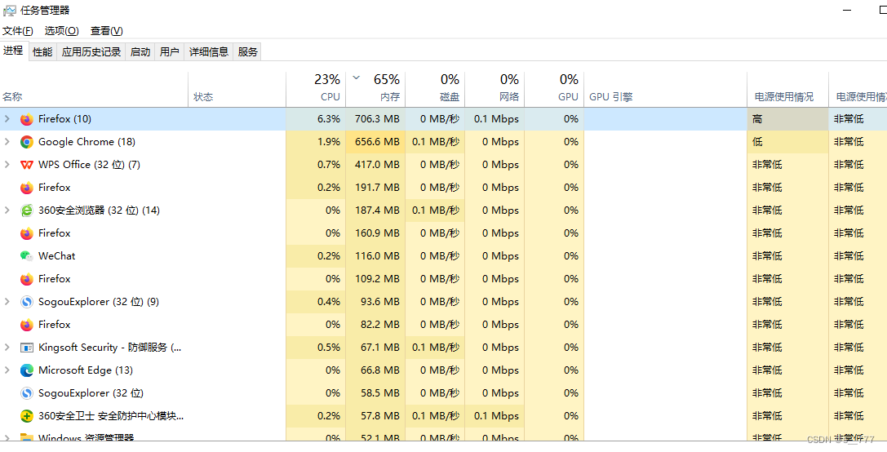887x452 pixels.
Task: Sort by the 名称 column header
Action: click(94, 90)
